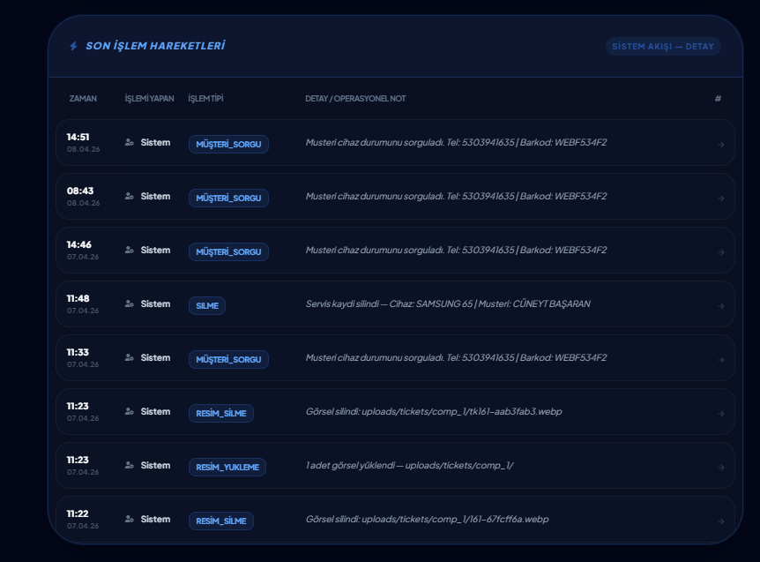Click the user icon on the 11:22 row
760x562 pixels.
[130, 520]
